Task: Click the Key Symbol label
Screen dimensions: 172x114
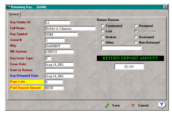Action: (x=19, y=34)
